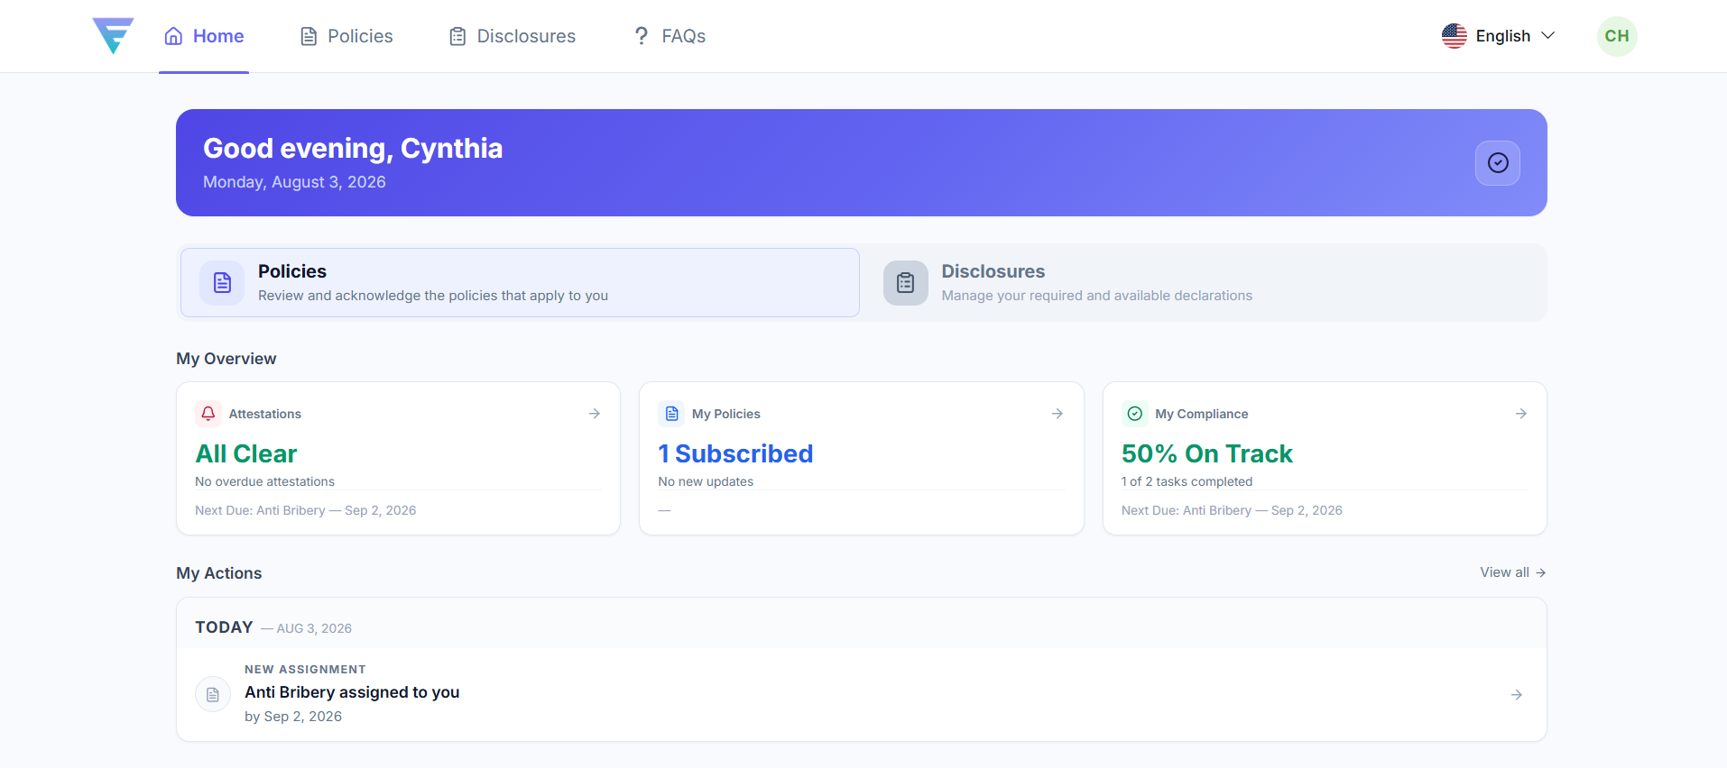This screenshot has height=768, width=1727.
Task: Click the document icon on Policies card
Action: click(x=222, y=283)
